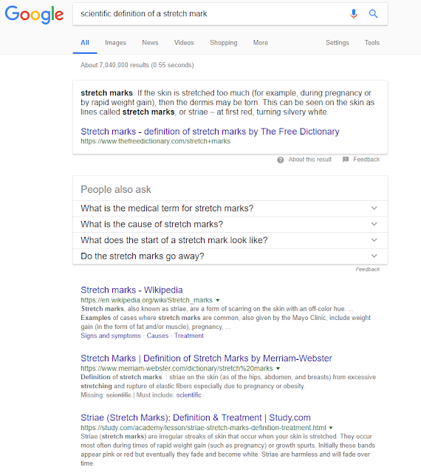Screen dimensions: 421x473
Task: Click the featured snippet Feedback flag icon
Action: (x=346, y=160)
